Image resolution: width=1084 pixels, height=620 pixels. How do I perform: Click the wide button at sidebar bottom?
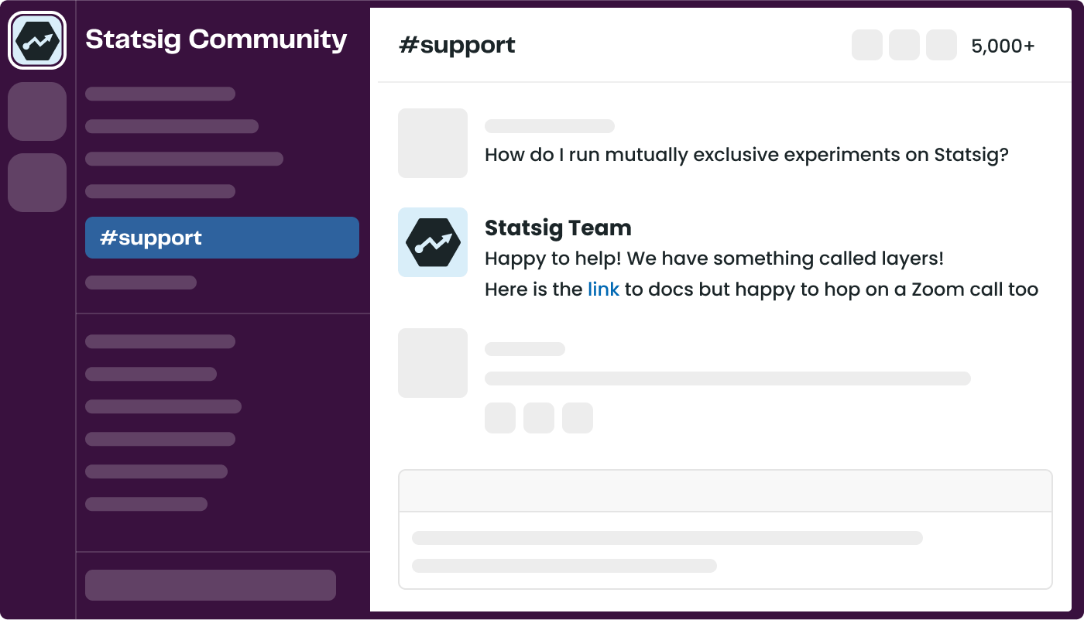coord(211,585)
